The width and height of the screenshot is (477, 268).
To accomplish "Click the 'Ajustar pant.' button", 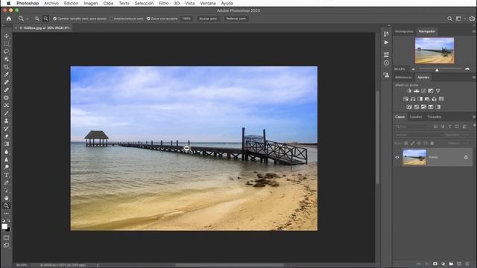I will pyautogui.click(x=208, y=19).
